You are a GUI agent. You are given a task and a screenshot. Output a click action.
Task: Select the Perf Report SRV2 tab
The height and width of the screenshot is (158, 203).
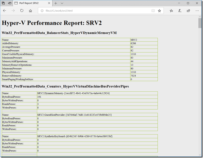click(32, 3)
